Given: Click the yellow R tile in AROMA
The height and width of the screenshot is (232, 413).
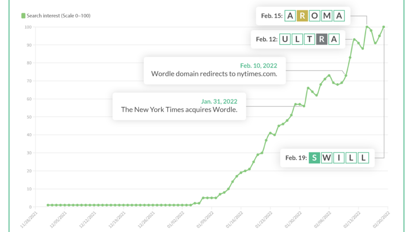Looking at the screenshot, I should 302,16.
